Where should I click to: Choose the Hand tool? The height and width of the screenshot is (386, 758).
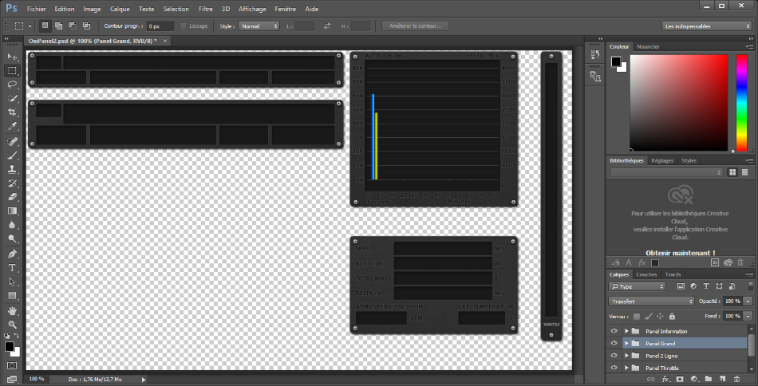coord(12,310)
